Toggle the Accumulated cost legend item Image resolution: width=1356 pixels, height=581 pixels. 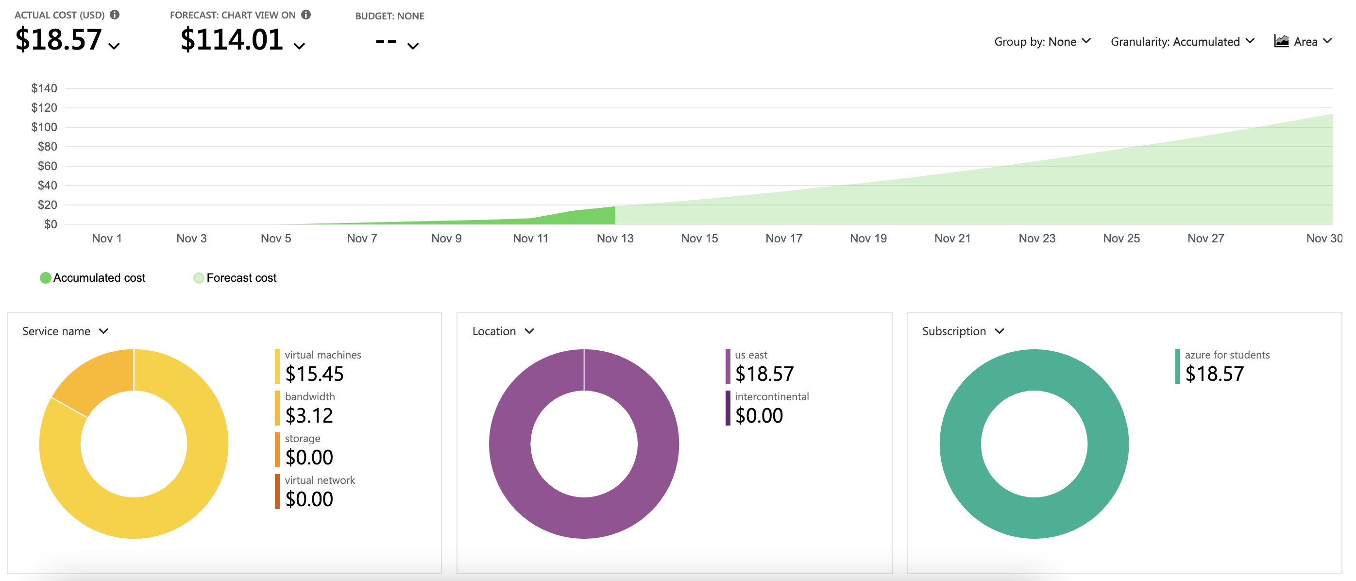[x=93, y=277]
